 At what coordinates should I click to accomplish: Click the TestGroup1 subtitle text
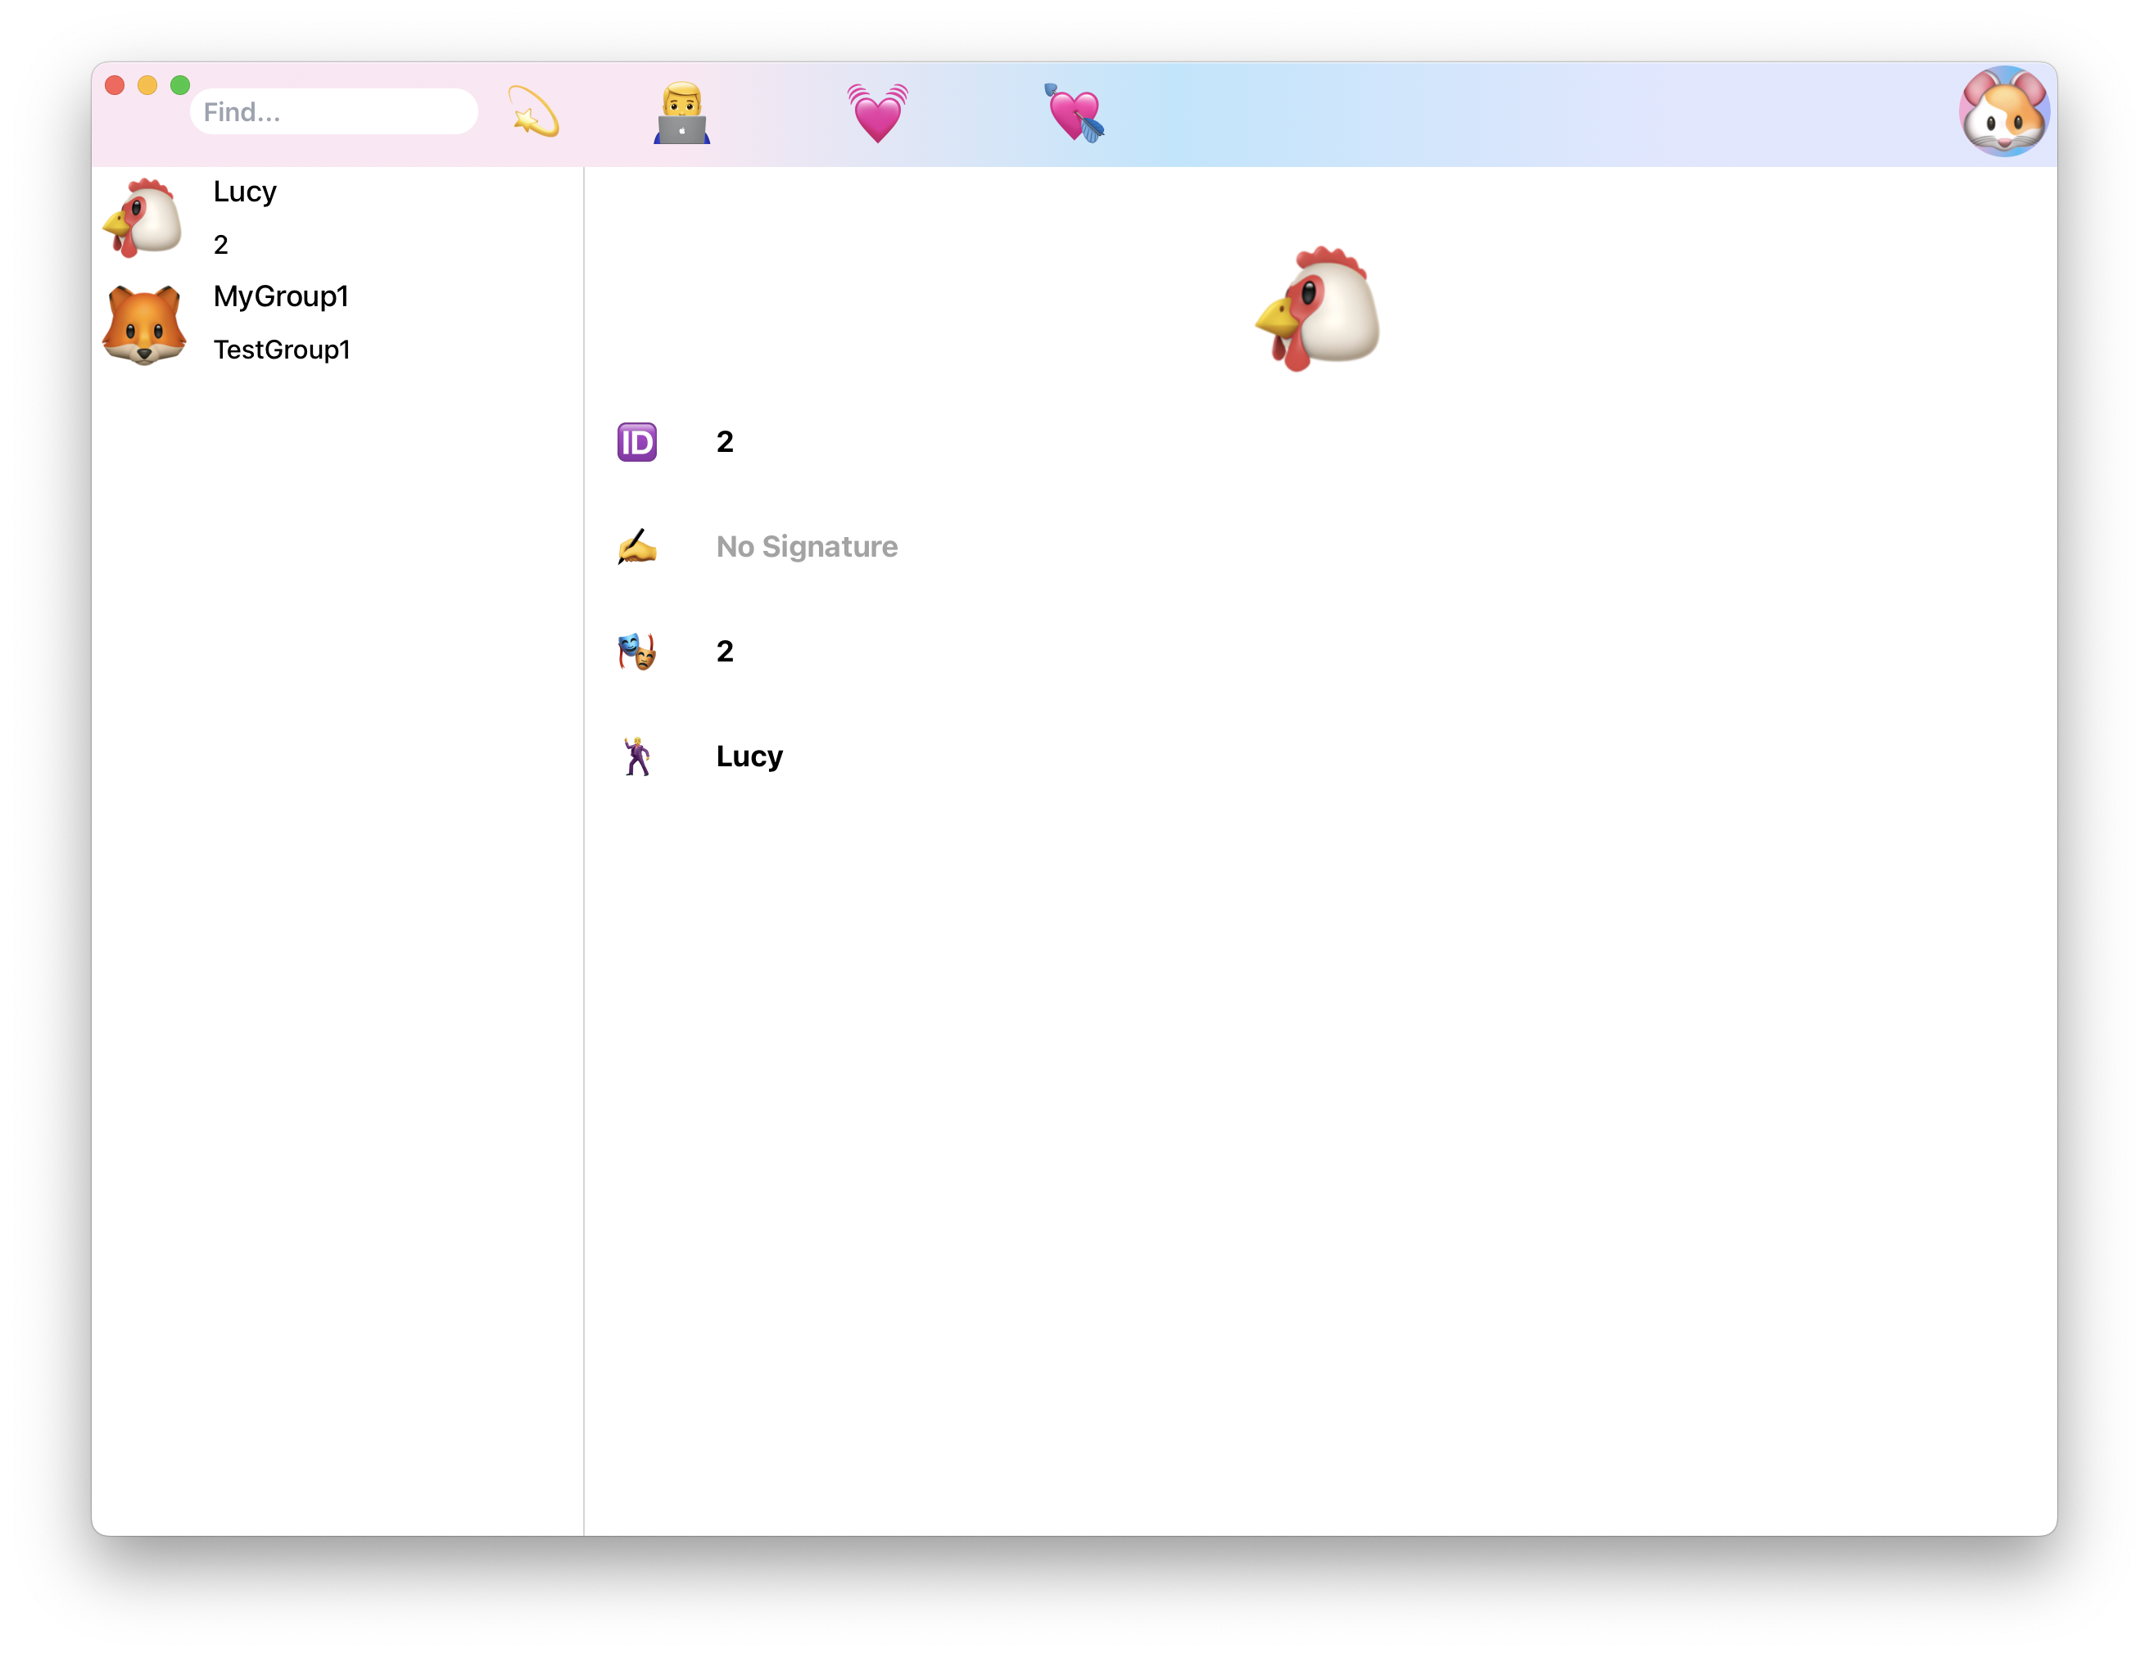(282, 350)
